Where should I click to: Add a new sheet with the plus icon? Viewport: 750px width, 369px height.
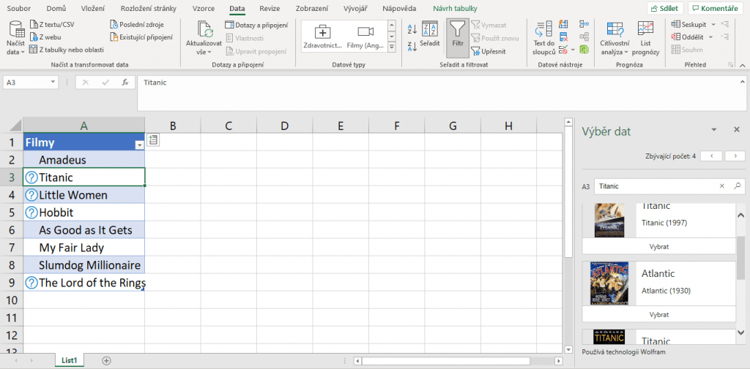click(x=106, y=360)
